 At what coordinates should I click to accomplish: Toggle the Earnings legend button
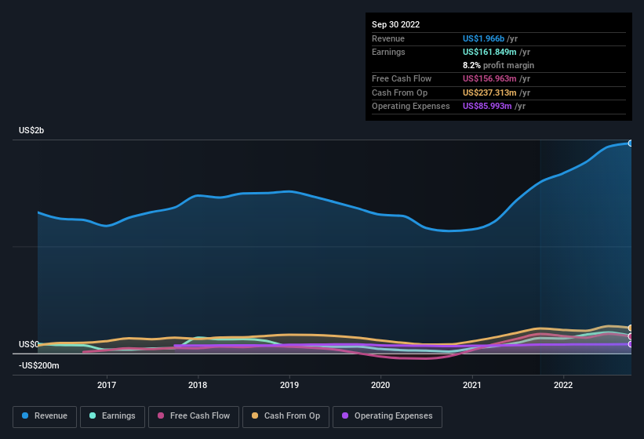point(112,416)
